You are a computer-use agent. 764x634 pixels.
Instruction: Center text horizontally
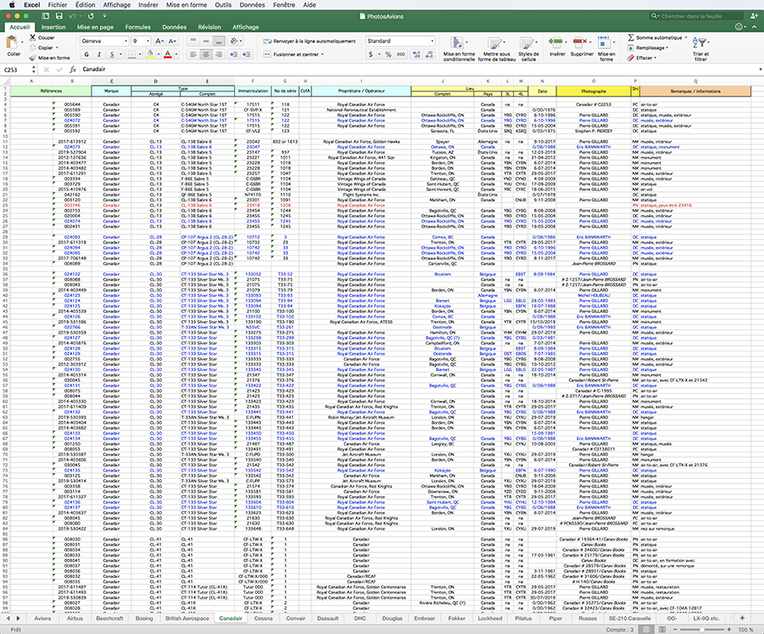coord(206,54)
